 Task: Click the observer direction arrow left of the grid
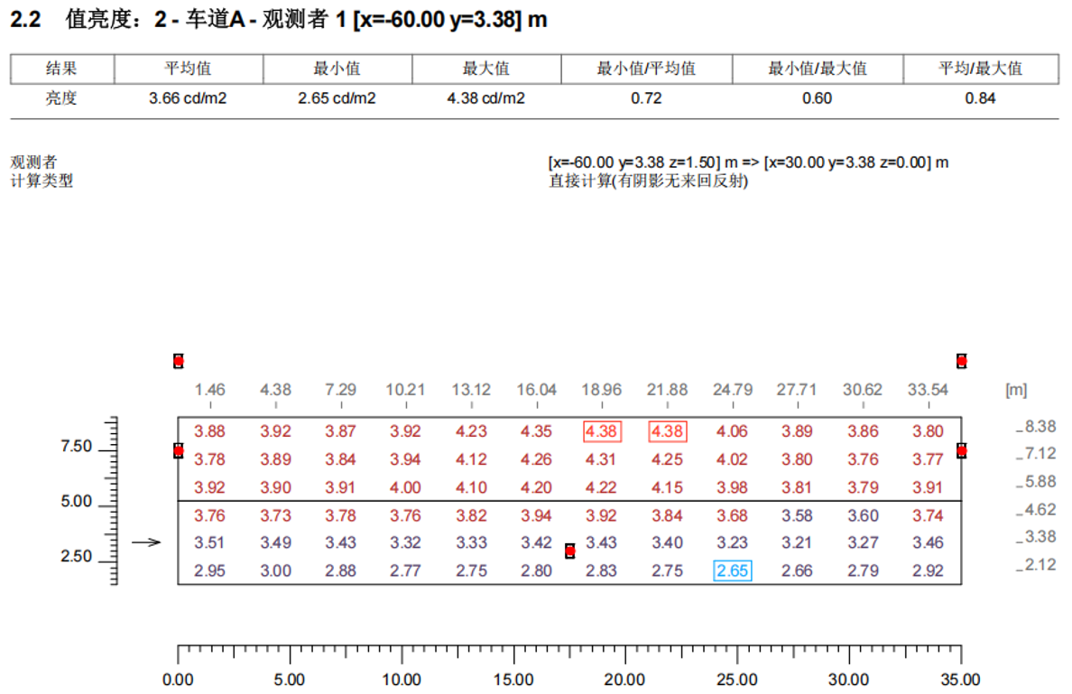click(x=145, y=542)
